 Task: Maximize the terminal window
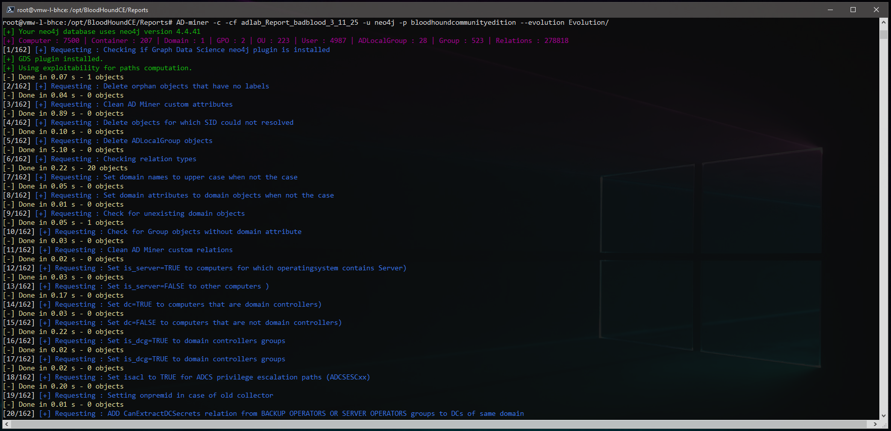pyautogui.click(x=853, y=10)
